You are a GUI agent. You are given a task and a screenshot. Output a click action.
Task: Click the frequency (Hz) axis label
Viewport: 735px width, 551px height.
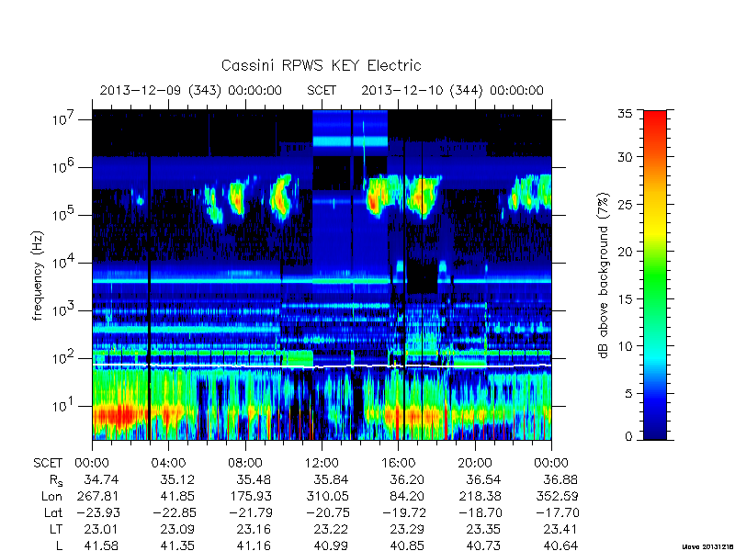[x=38, y=276]
